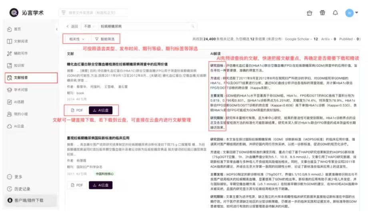The width and height of the screenshot is (368, 216).
Task: Open the 首页 home sidebar item
Action: pyautogui.click(x=14, y=29)
